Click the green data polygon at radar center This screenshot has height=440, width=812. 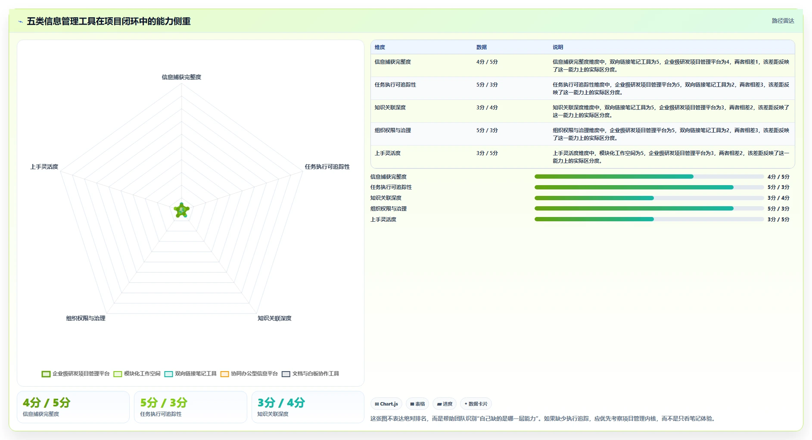tap(182, 210)
